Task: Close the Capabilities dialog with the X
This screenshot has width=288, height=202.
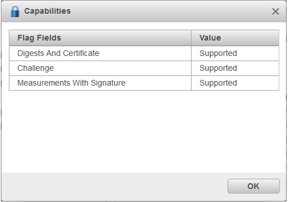Action: (276, 12)
